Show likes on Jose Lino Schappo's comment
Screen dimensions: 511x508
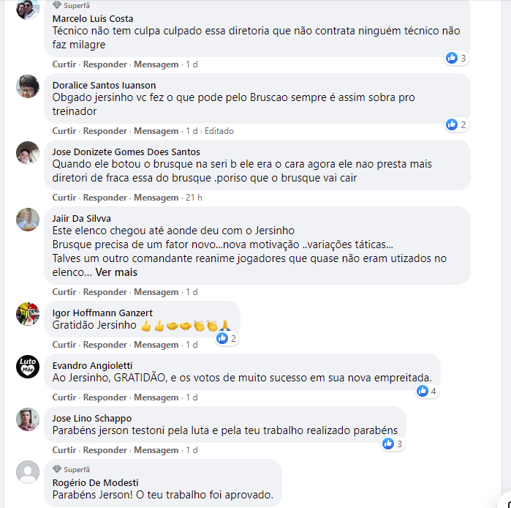(x=393, y=444)
